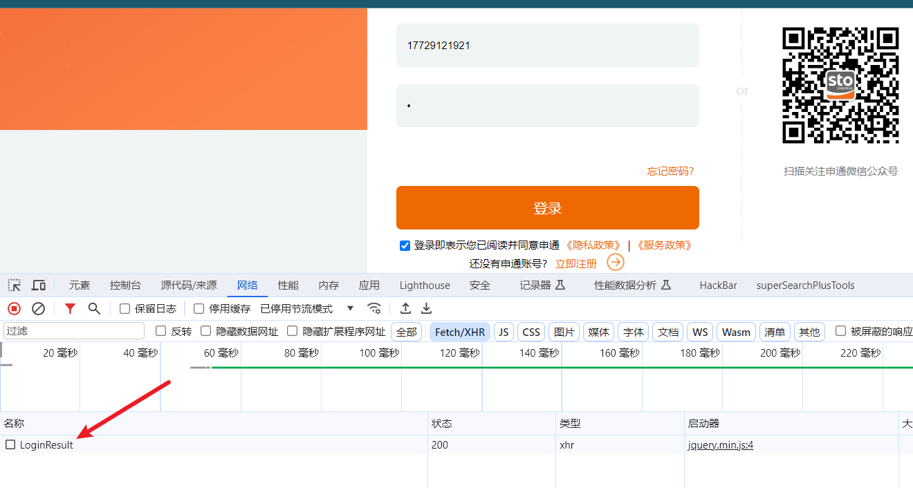Switch to the 控制台 tab

pyautogui.click(x=125, y=285)
